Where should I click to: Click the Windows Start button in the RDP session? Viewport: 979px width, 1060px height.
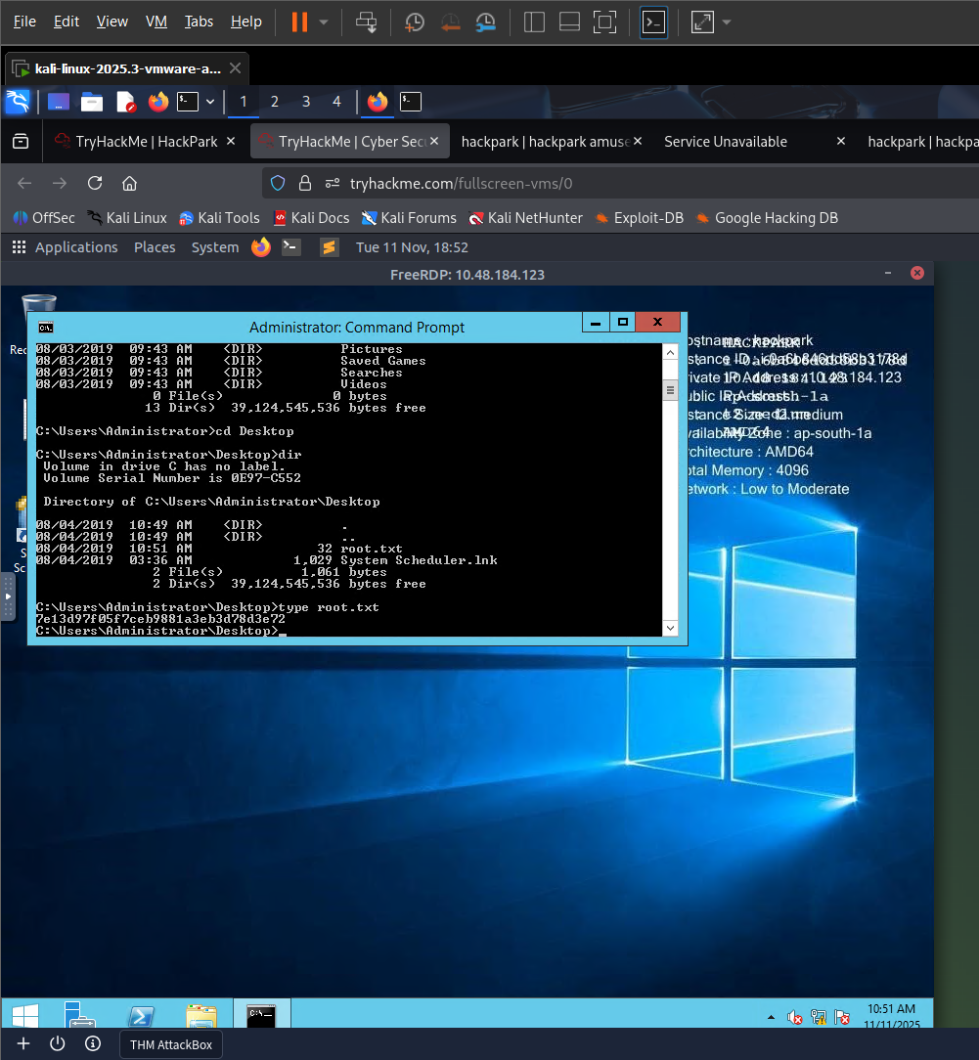coord(25,1016)
